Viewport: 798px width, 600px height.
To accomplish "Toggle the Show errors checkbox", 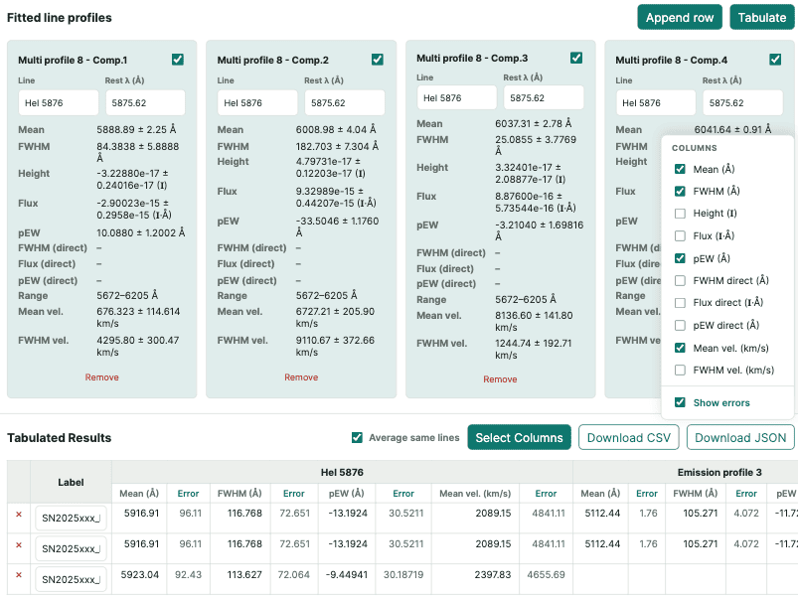I will (x=680, y=402).
